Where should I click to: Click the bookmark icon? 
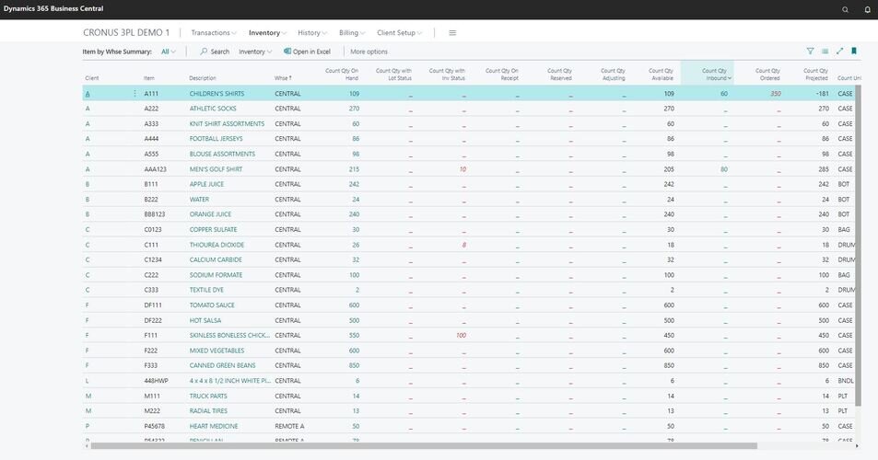854,52
